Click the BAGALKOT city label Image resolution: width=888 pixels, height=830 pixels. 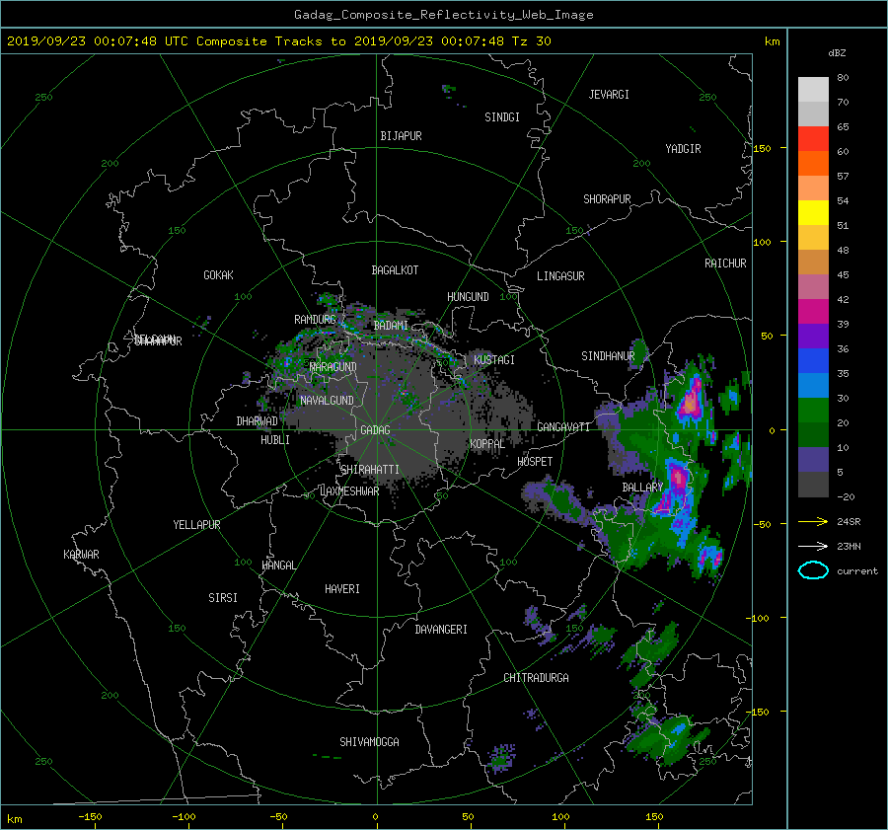tap(395, 270)
